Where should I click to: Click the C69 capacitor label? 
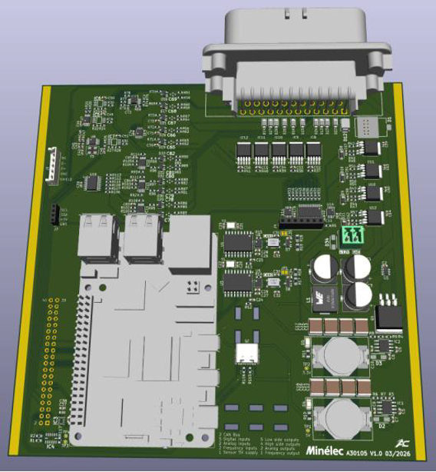(x=172, y=98)
